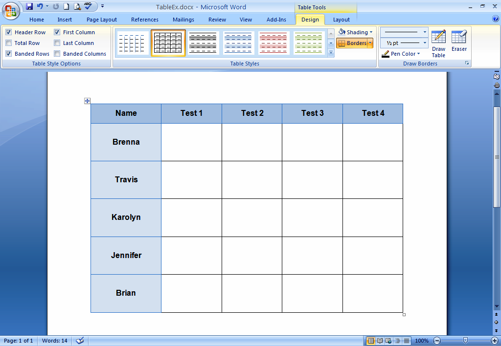The width and height of the screenshot is (501, 346).
Task: Check the Banded Columns option
Action: pos(57,54)
